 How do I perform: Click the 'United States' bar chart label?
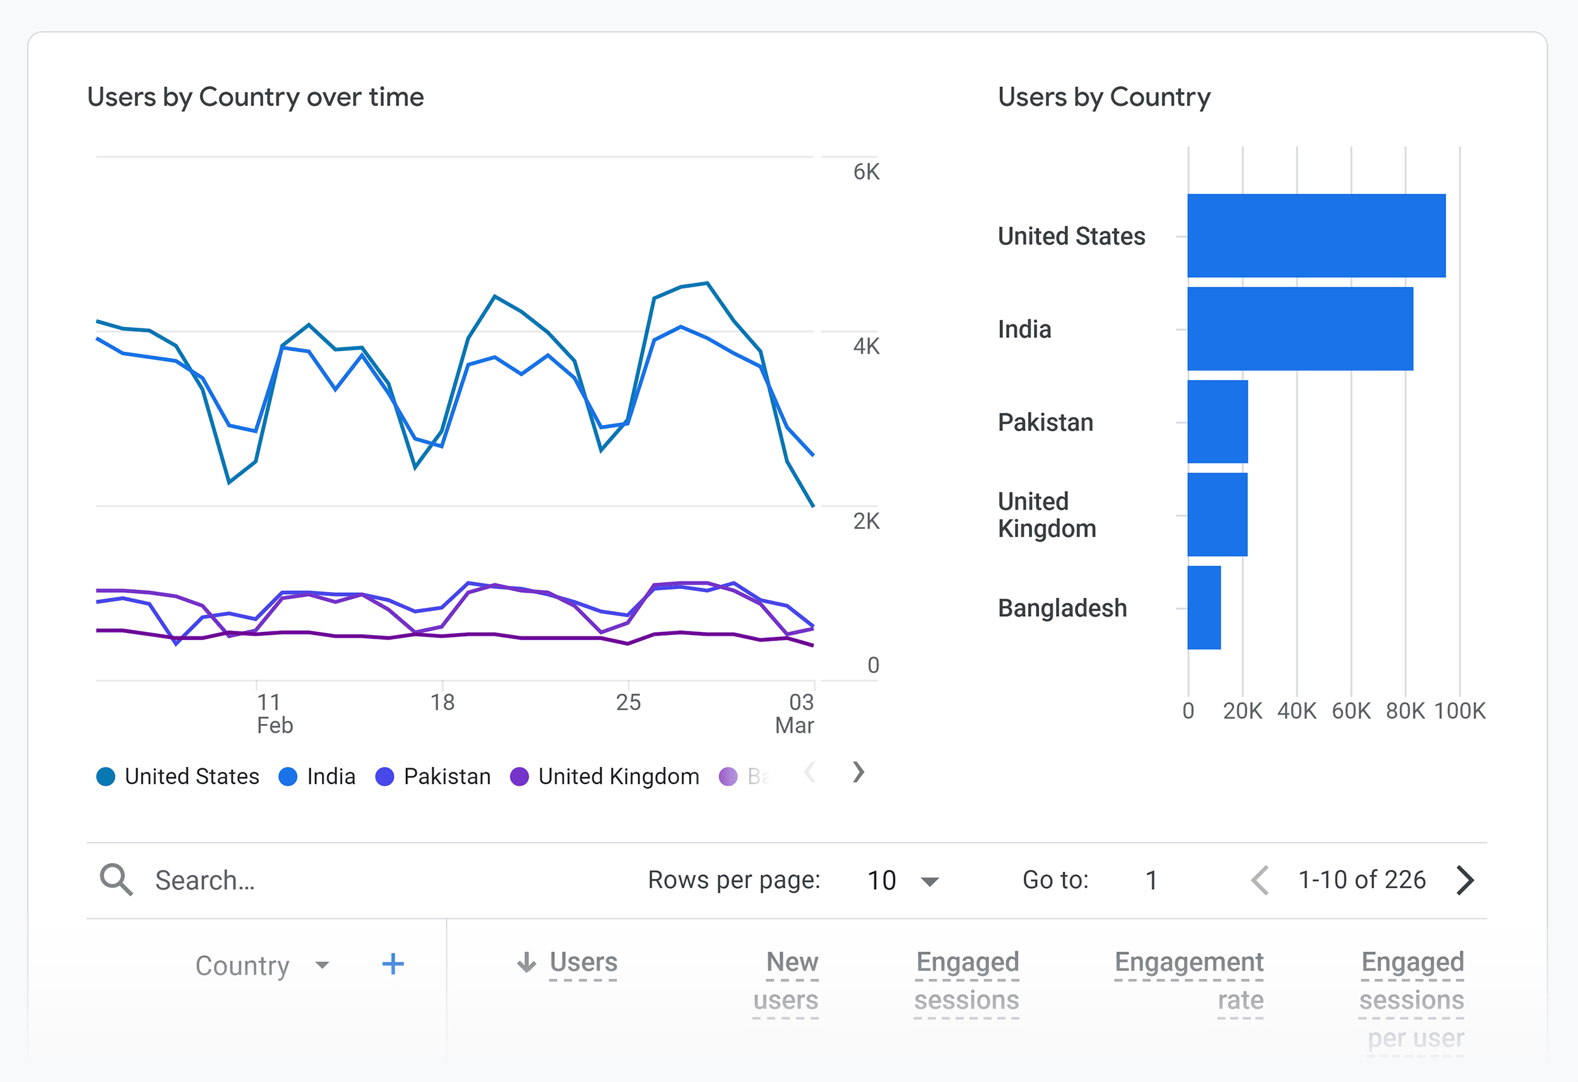(x=1071, y=235)
